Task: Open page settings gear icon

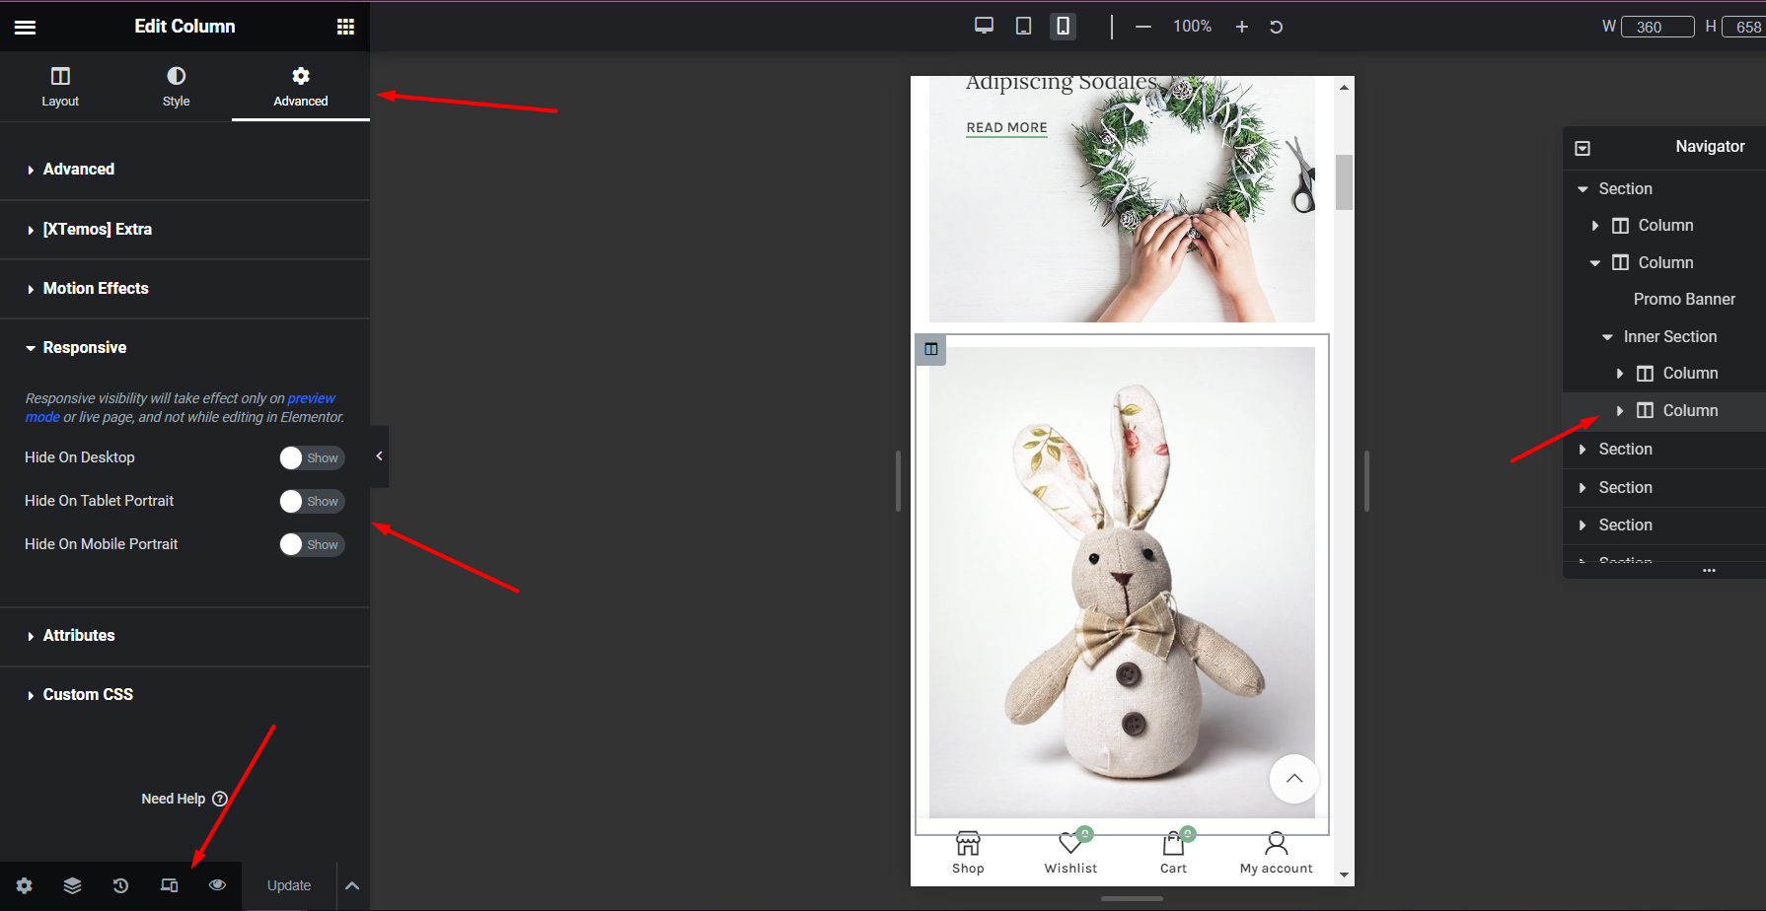Action: coord(25,885)
